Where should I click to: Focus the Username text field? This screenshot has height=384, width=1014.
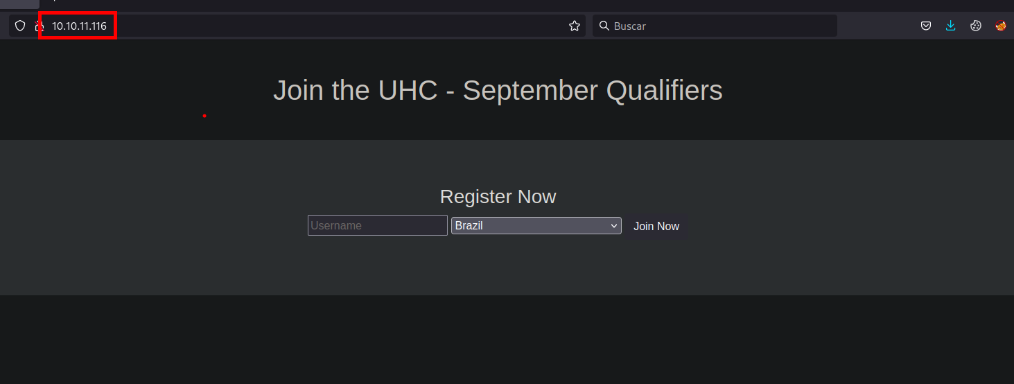tap(378, 226)
